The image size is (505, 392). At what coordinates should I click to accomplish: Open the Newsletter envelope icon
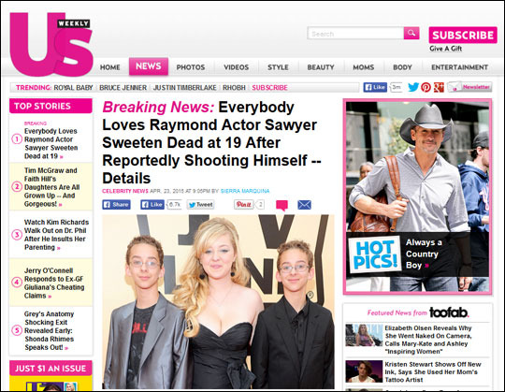pyautogui.click(x=469, y=87)
